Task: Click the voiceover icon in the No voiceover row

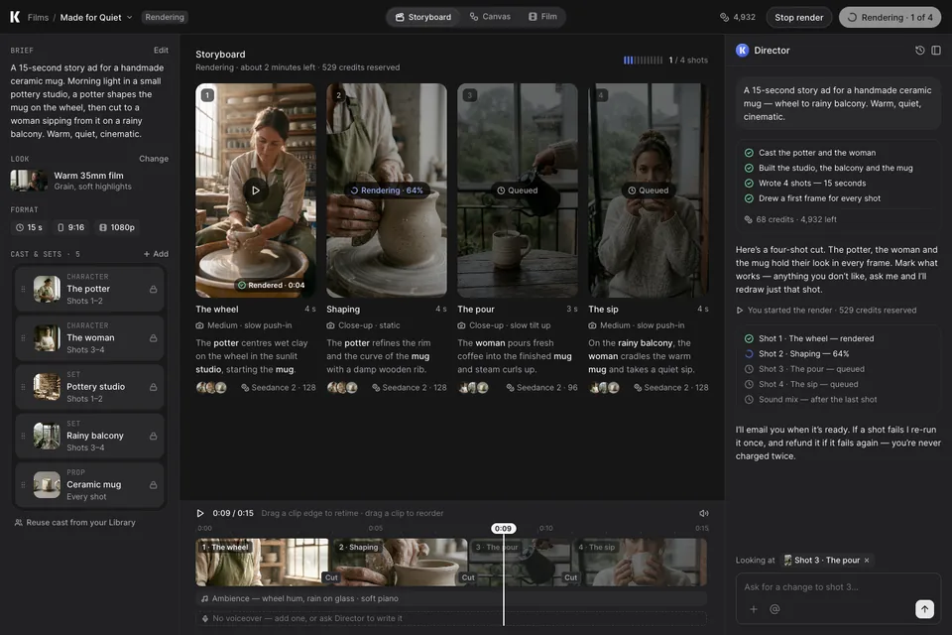Action: pos(205,618)
